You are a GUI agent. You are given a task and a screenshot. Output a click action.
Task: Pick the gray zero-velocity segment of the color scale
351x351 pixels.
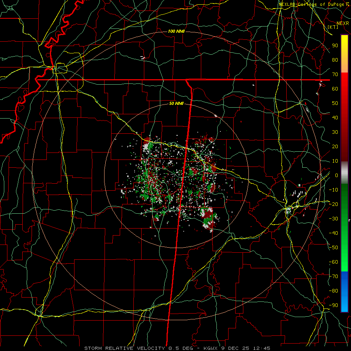click(344, 172)
